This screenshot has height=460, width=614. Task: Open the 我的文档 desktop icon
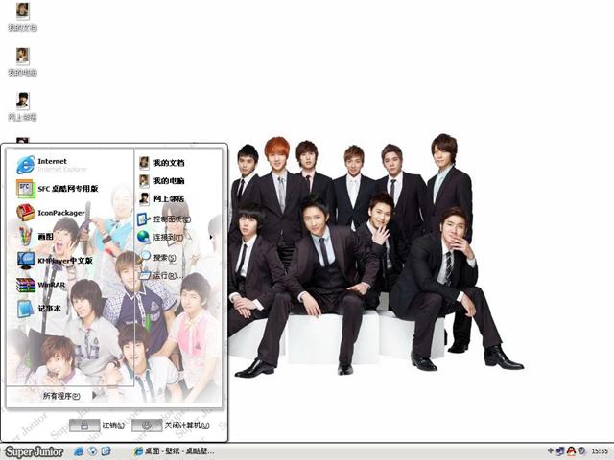(23, 16)
